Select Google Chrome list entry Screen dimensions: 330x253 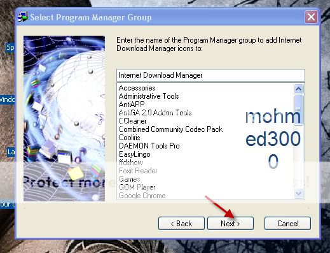click(x=142, y=196)
